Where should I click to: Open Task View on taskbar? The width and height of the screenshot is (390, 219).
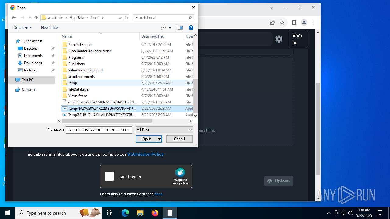tap(110, 213)
